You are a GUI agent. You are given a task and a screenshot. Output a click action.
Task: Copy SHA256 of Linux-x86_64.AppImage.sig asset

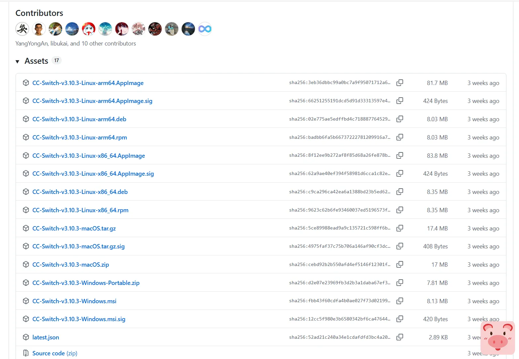400,173
